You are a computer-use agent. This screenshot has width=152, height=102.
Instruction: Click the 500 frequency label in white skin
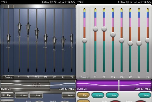pos(130,77)
